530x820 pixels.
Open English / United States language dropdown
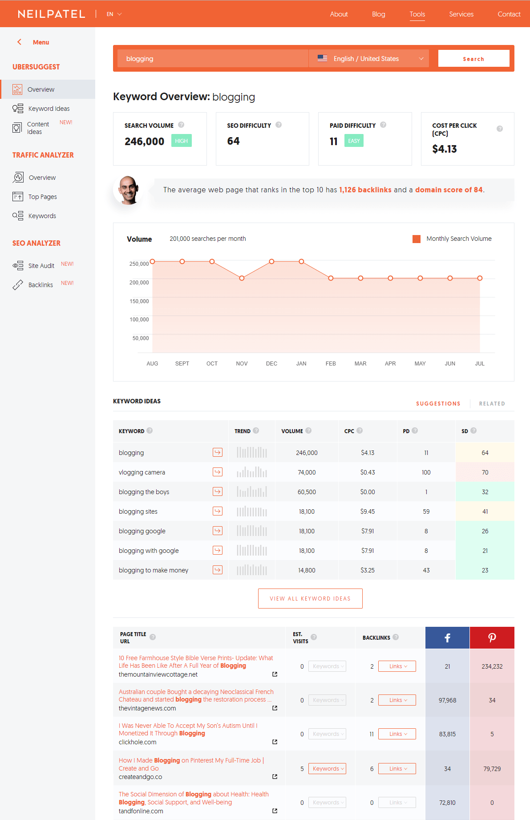[369, 58]
